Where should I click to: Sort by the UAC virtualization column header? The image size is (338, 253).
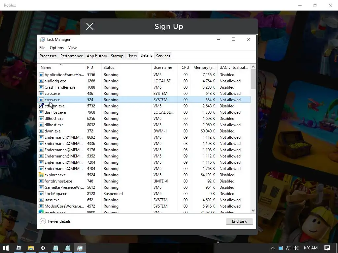click(x=234, y=67)
